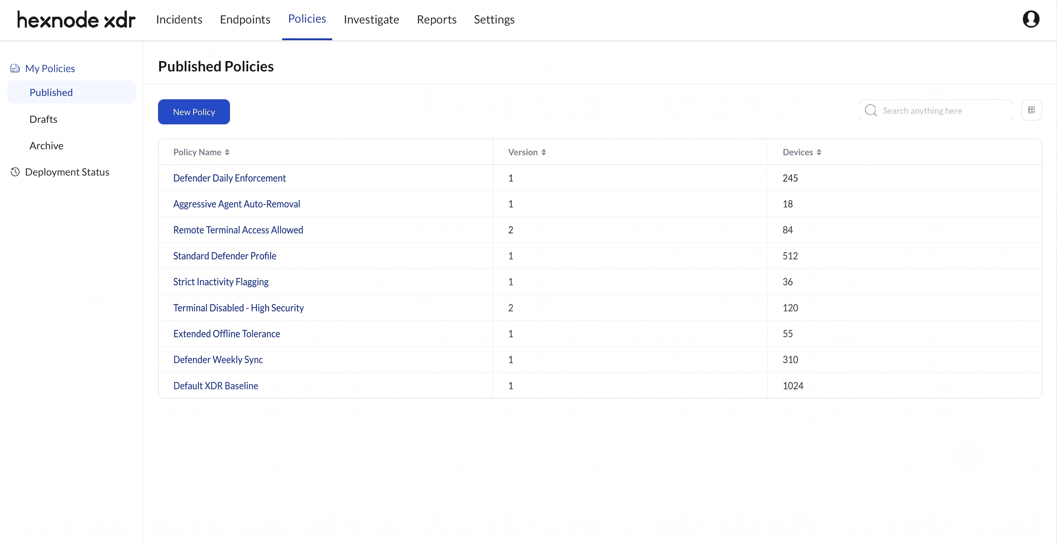Select the Policies tab
Image resolution: width=1057 pixels, height=545 pixels.
click(x=307, y=19)
